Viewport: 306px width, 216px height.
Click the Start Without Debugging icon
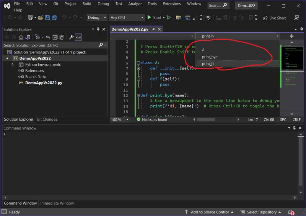pos(169,18)
